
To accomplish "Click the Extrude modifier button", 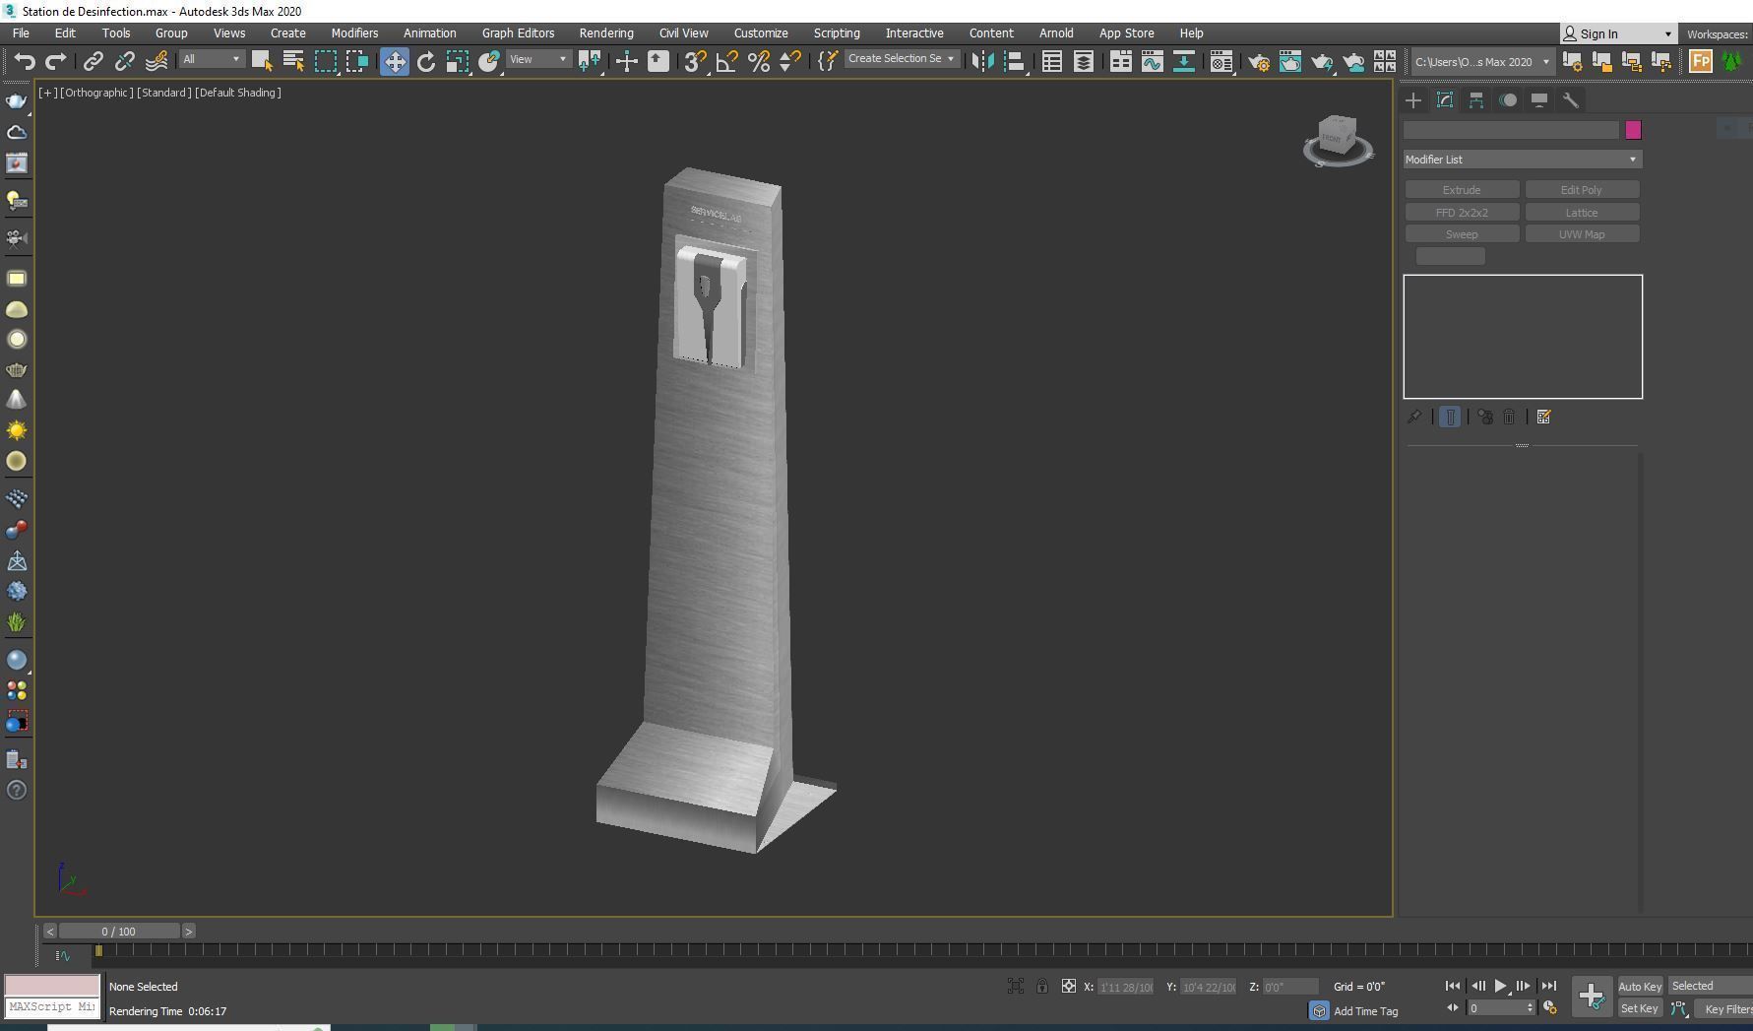I will pos(1462,190).
